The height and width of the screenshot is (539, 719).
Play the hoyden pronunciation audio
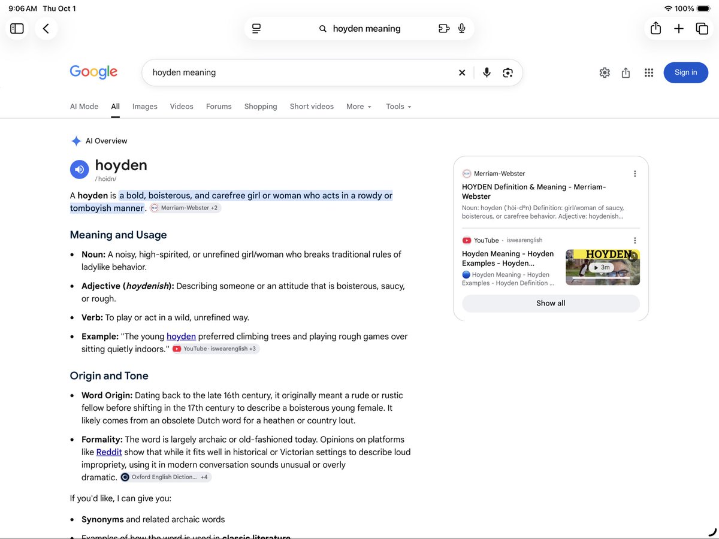tap(80, 169)
